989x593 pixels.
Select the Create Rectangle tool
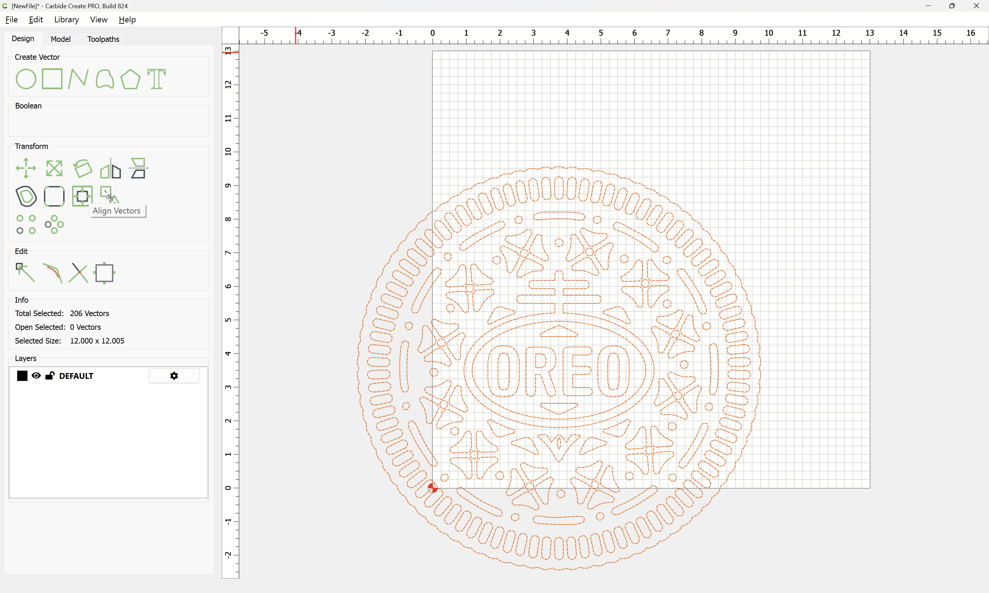[x=52, y=79]
